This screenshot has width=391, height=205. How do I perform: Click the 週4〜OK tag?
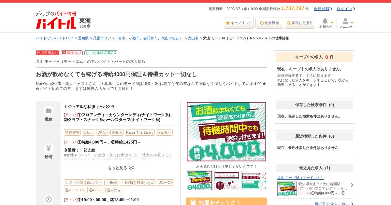96,190
